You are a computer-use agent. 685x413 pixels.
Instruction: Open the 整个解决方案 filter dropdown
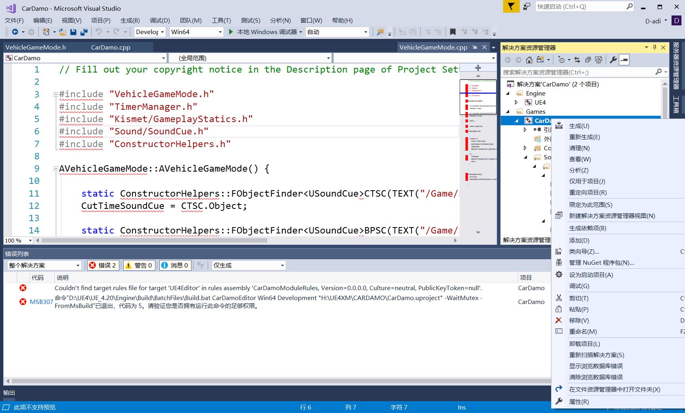44,265
